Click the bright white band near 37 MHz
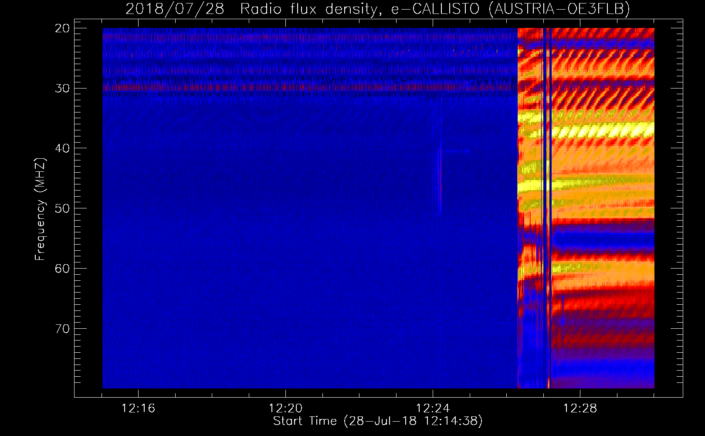This screenshot has height=436, width=705. pos(603,130)
